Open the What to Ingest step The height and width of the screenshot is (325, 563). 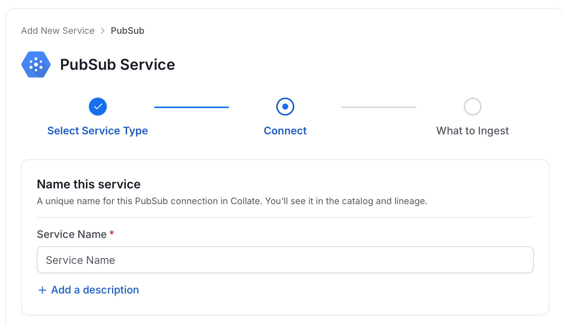coord(473,131)
